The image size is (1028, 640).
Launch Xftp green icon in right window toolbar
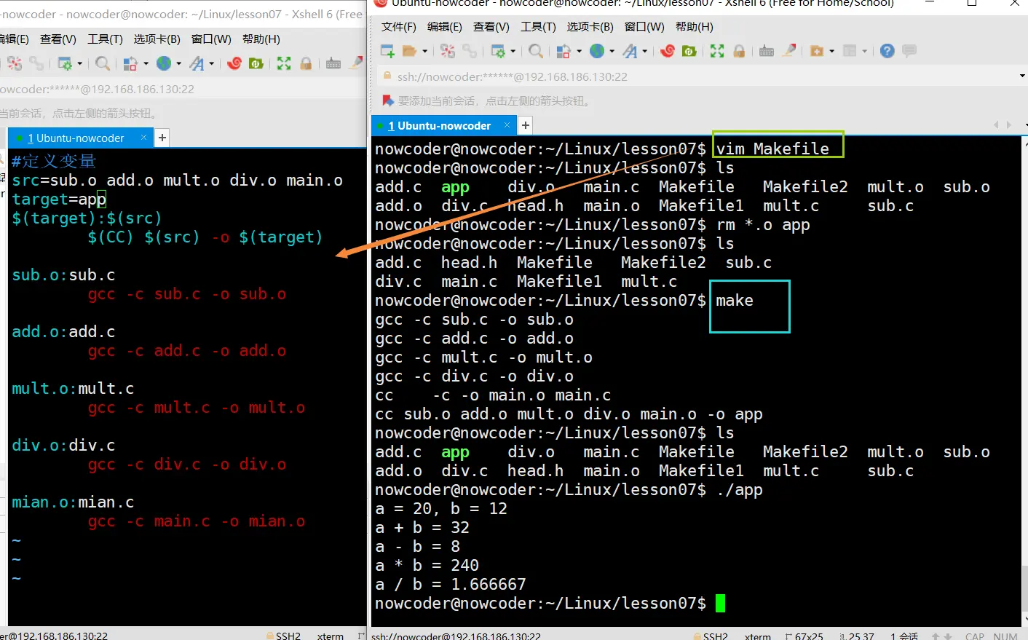click(689, 51)
